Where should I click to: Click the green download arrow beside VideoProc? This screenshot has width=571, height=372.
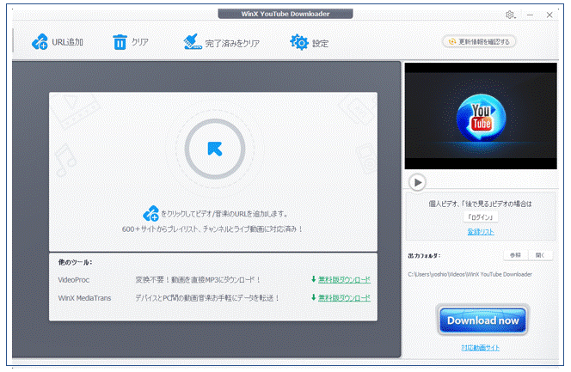click(313, 279)
